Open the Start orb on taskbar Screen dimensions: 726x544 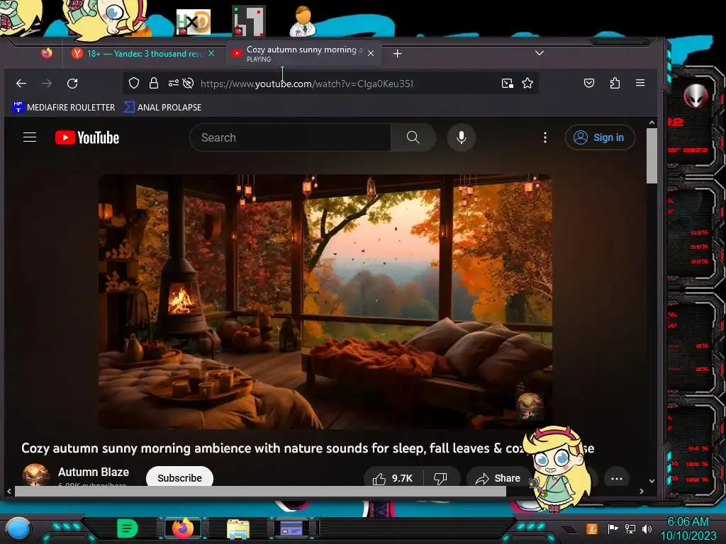(x=18, y=528)
